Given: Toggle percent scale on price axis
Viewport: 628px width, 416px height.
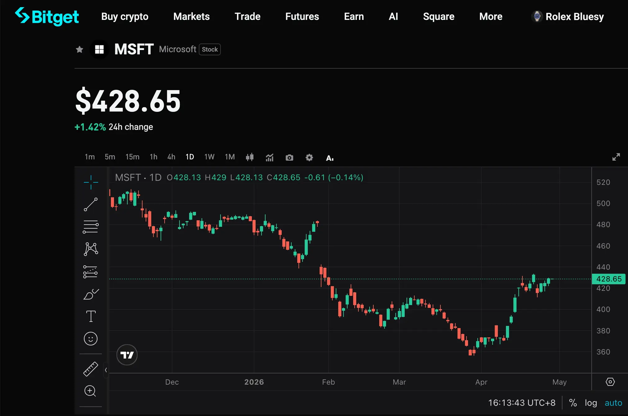Looking at the screenshot, I should [573, 403].
